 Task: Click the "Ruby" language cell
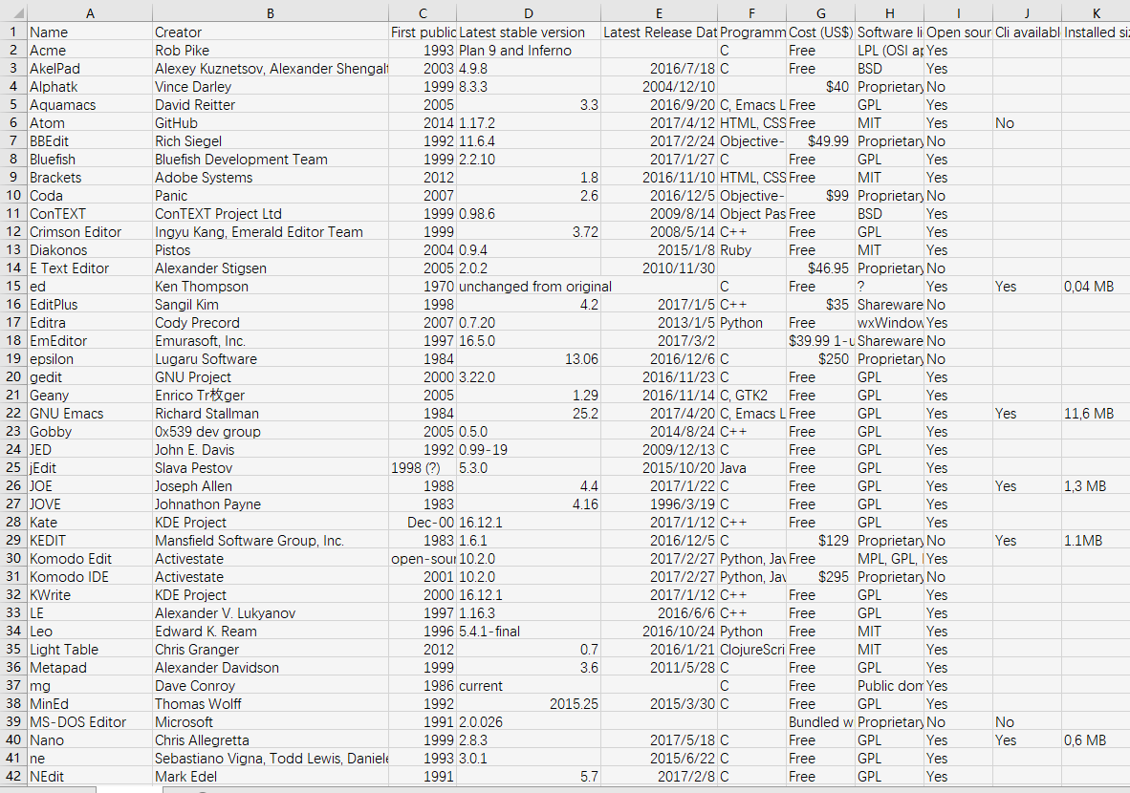coord(751,250)
